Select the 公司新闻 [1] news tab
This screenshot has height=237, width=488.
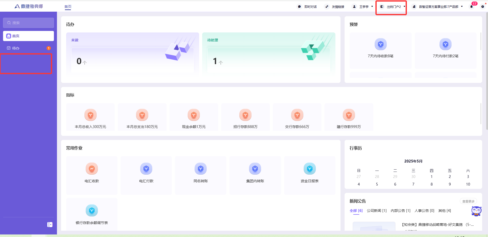tap(377, 211)
